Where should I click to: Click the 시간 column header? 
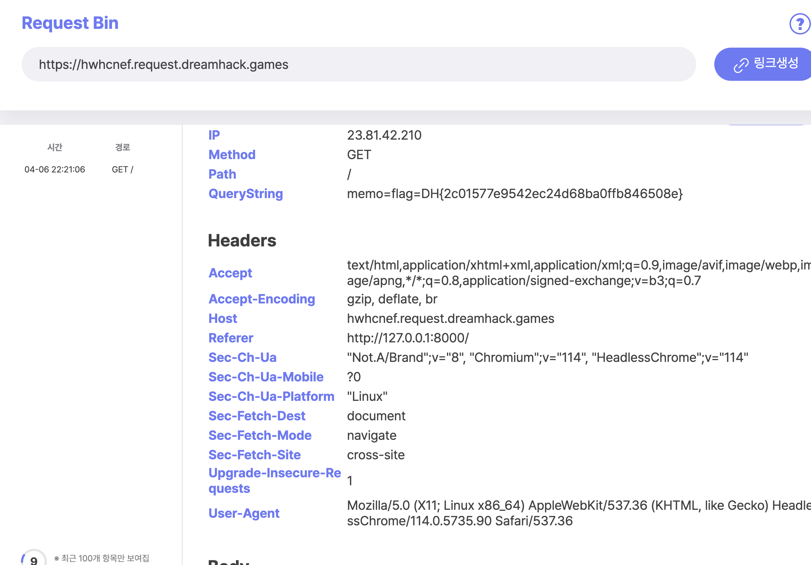tap(55, 147)
